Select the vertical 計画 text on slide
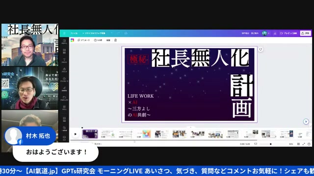Screen dimensions: 314x176 point(242,96)
